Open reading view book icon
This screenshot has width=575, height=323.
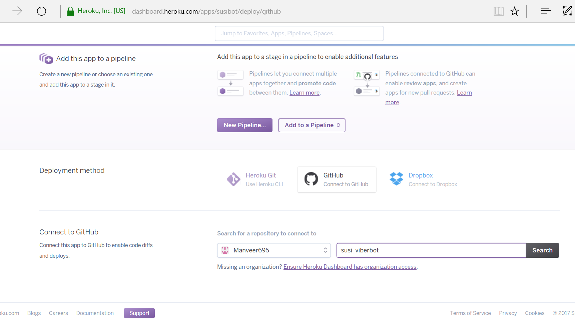pyautogui.click(x=498, y=11)
